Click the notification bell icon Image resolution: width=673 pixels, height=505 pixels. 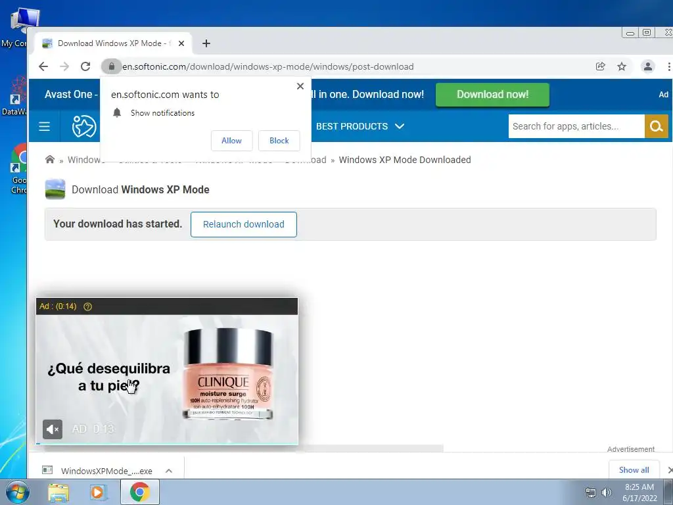(117, 113)
